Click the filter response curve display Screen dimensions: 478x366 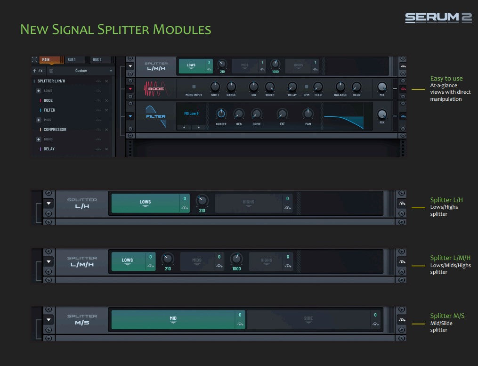(x=344, y=116)
